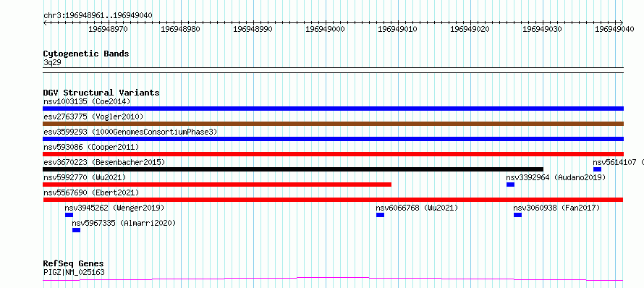Open the esv3599293 (1000GenomesConsortiumPhase3) label

[130, 132]
